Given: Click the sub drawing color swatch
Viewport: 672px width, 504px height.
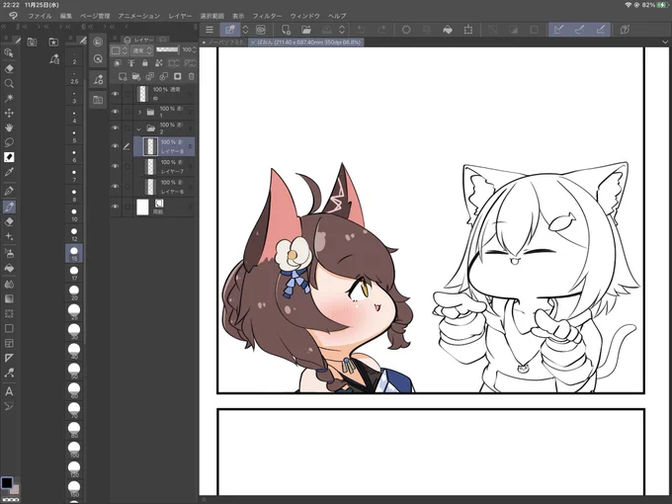Looking at the screenshot, I should click(15, 490).
